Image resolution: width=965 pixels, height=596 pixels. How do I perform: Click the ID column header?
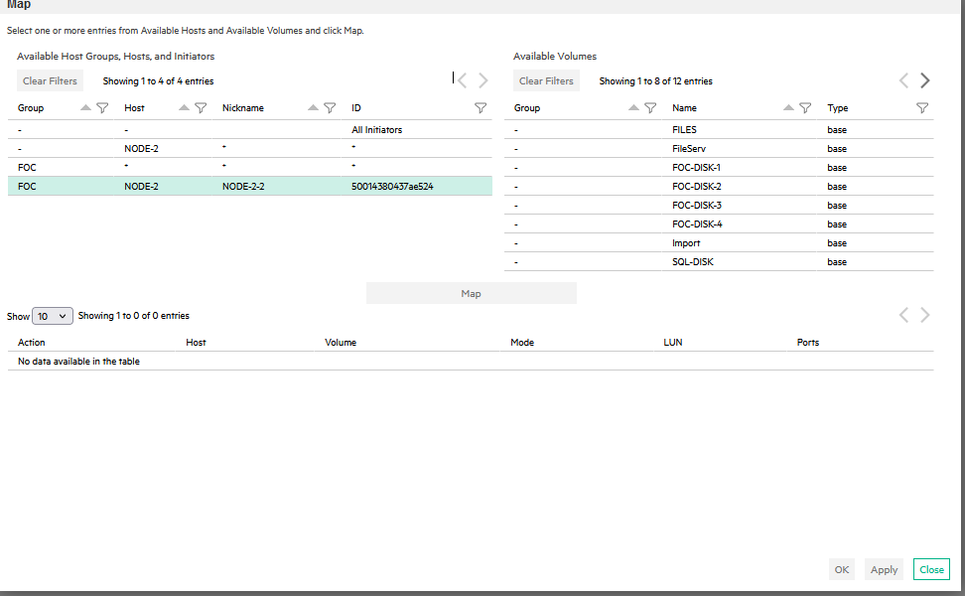coord(356,107)
